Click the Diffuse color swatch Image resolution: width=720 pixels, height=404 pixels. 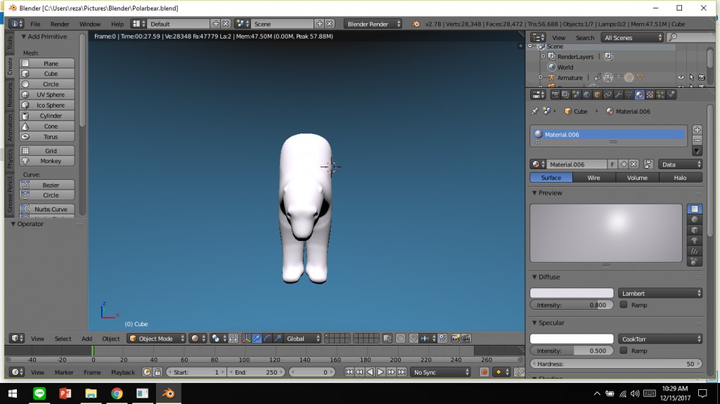[571, 293]
